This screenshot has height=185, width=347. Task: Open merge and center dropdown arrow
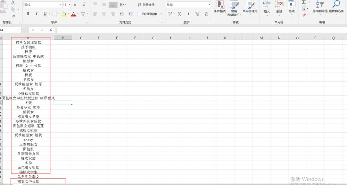coord(161,14)
